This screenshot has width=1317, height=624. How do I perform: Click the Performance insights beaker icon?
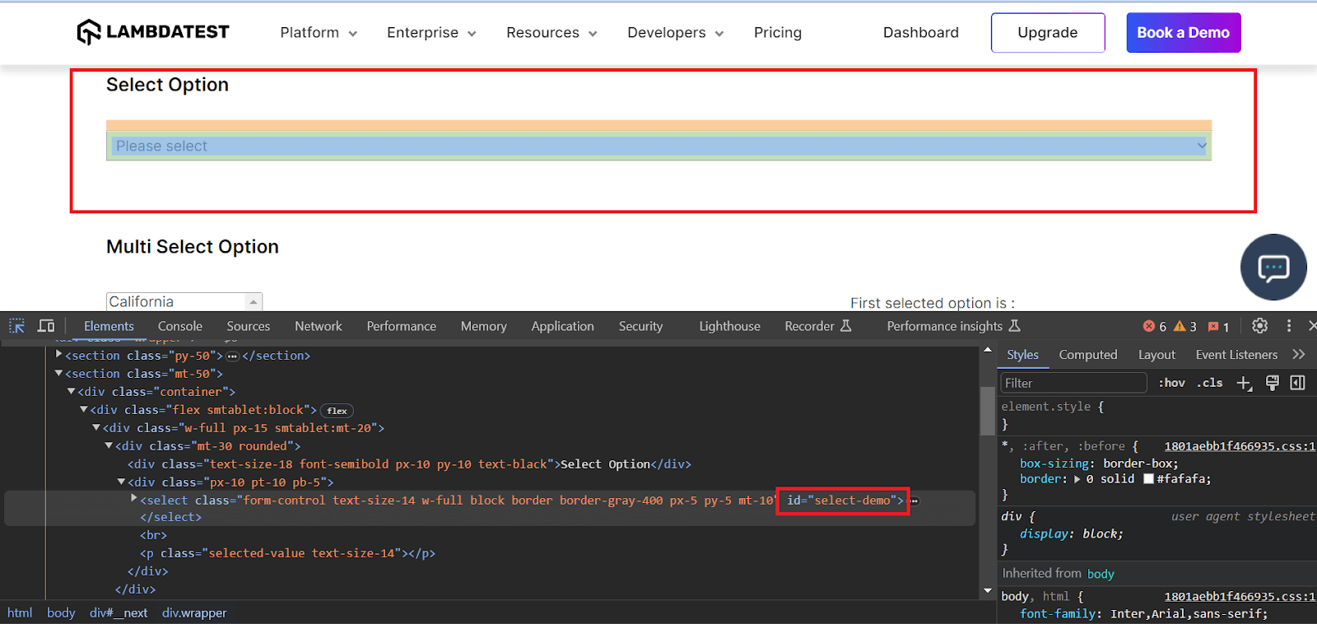[1014, 326]
